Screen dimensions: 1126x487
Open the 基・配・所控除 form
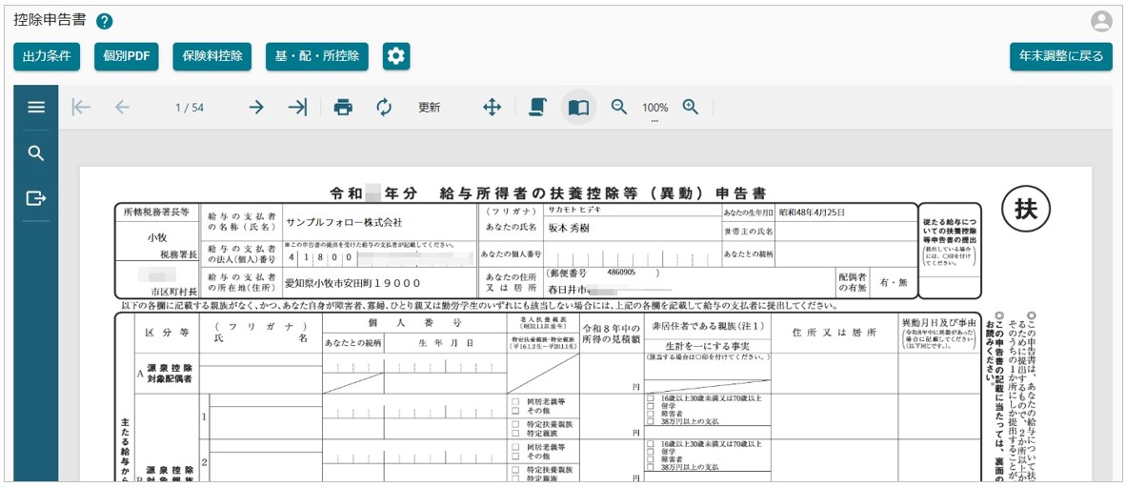[x=317, y=57]
